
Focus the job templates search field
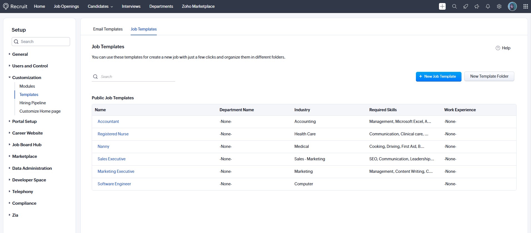(133, 77)
